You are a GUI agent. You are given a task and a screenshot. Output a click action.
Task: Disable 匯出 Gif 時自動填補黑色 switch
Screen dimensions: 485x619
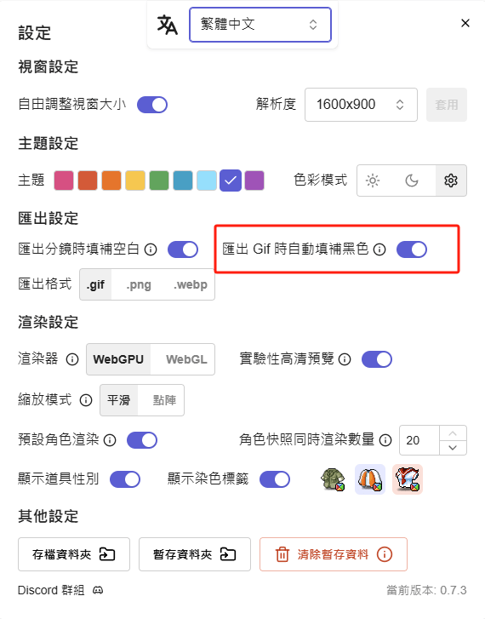point(412,249)
